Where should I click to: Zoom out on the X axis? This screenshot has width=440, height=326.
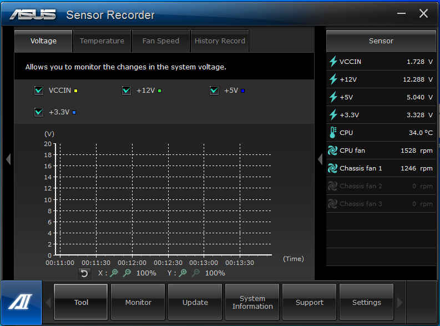click(127, 273)
